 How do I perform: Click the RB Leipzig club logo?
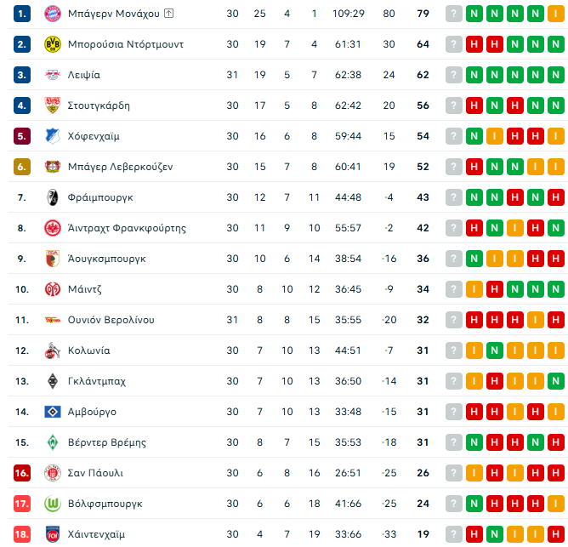[x=52, y=75]
